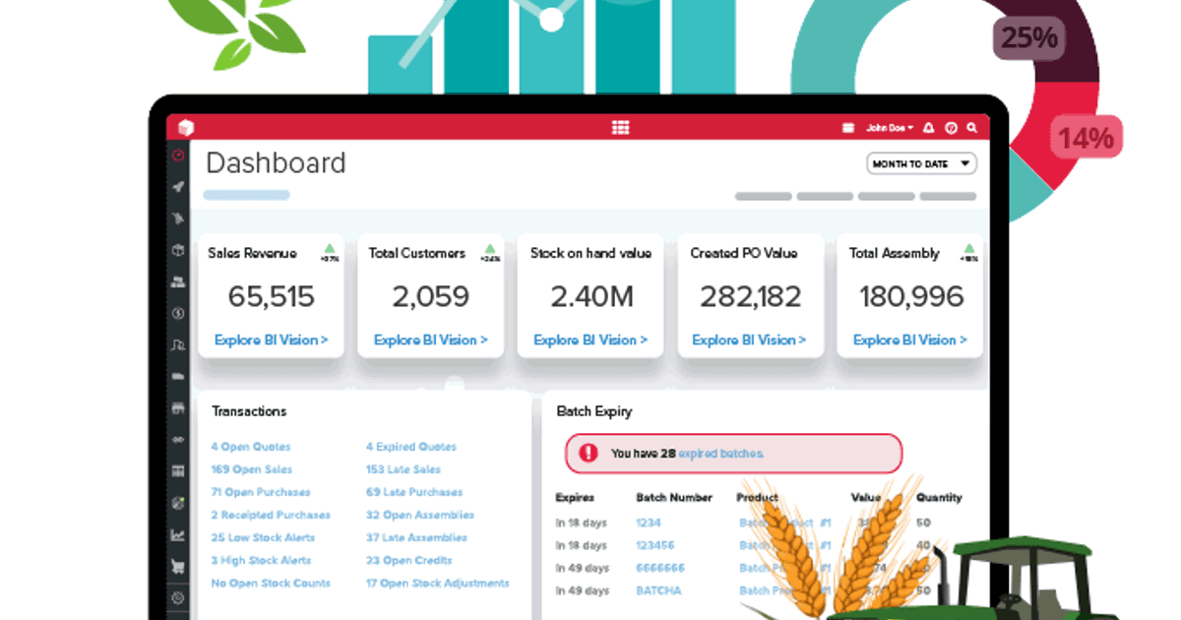Screen dimensions: 1181x620
Task: Open the 2 Receipted Purchases link
Action: 271,515
